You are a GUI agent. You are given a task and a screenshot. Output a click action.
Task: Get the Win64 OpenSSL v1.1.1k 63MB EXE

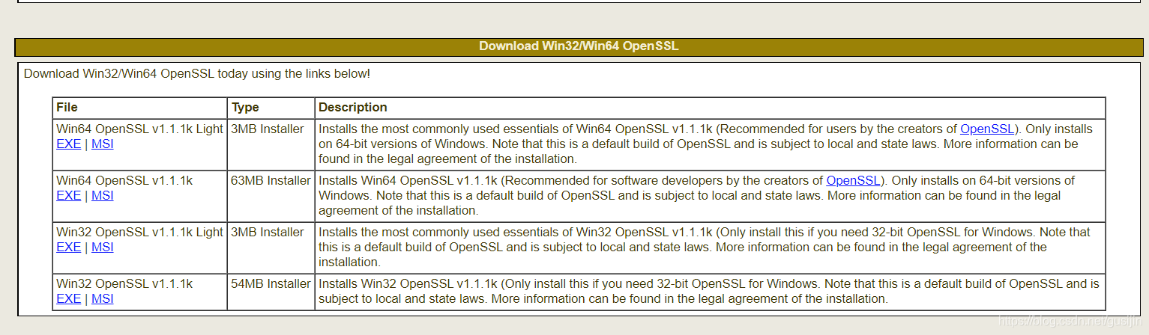(x=68, y=195)
